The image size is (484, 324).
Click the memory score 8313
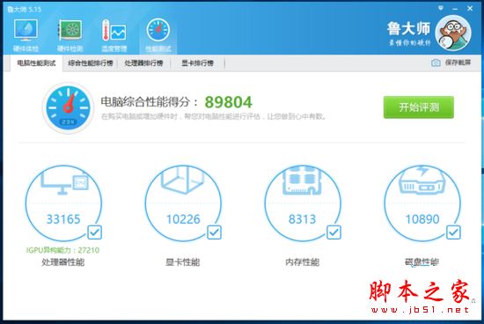(302, 219)
